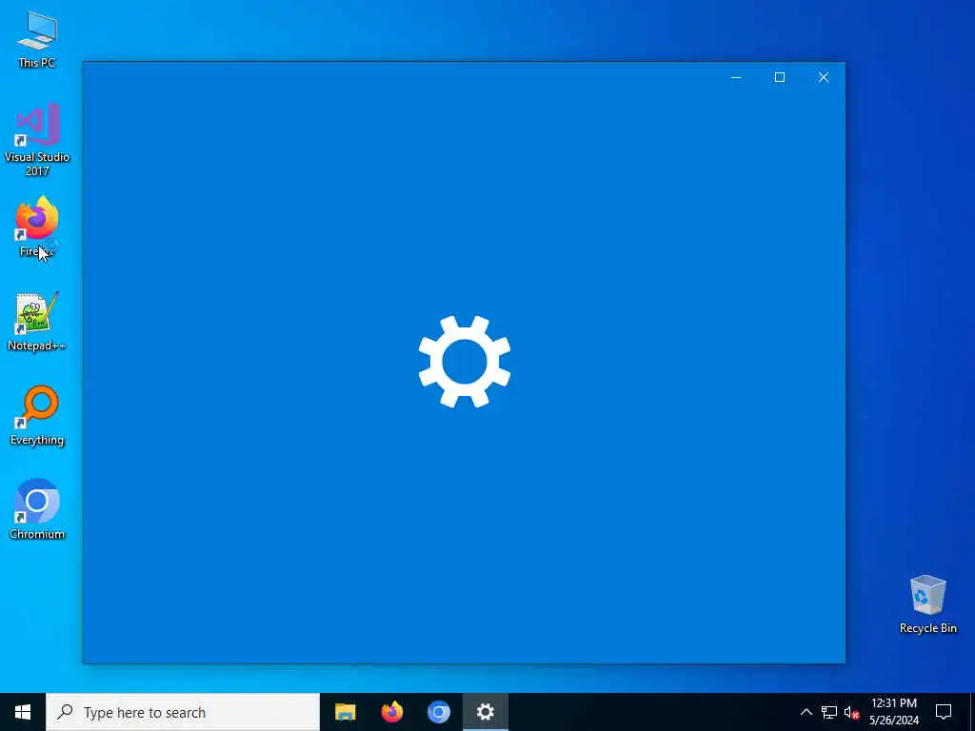Select the Firefox desktop shortcut
975x731 pixels.
pos(37,227)
